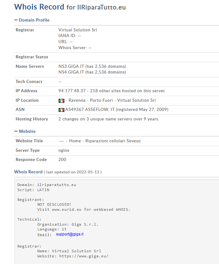Click the 'Tech Contact' row label

click(29, 82)
